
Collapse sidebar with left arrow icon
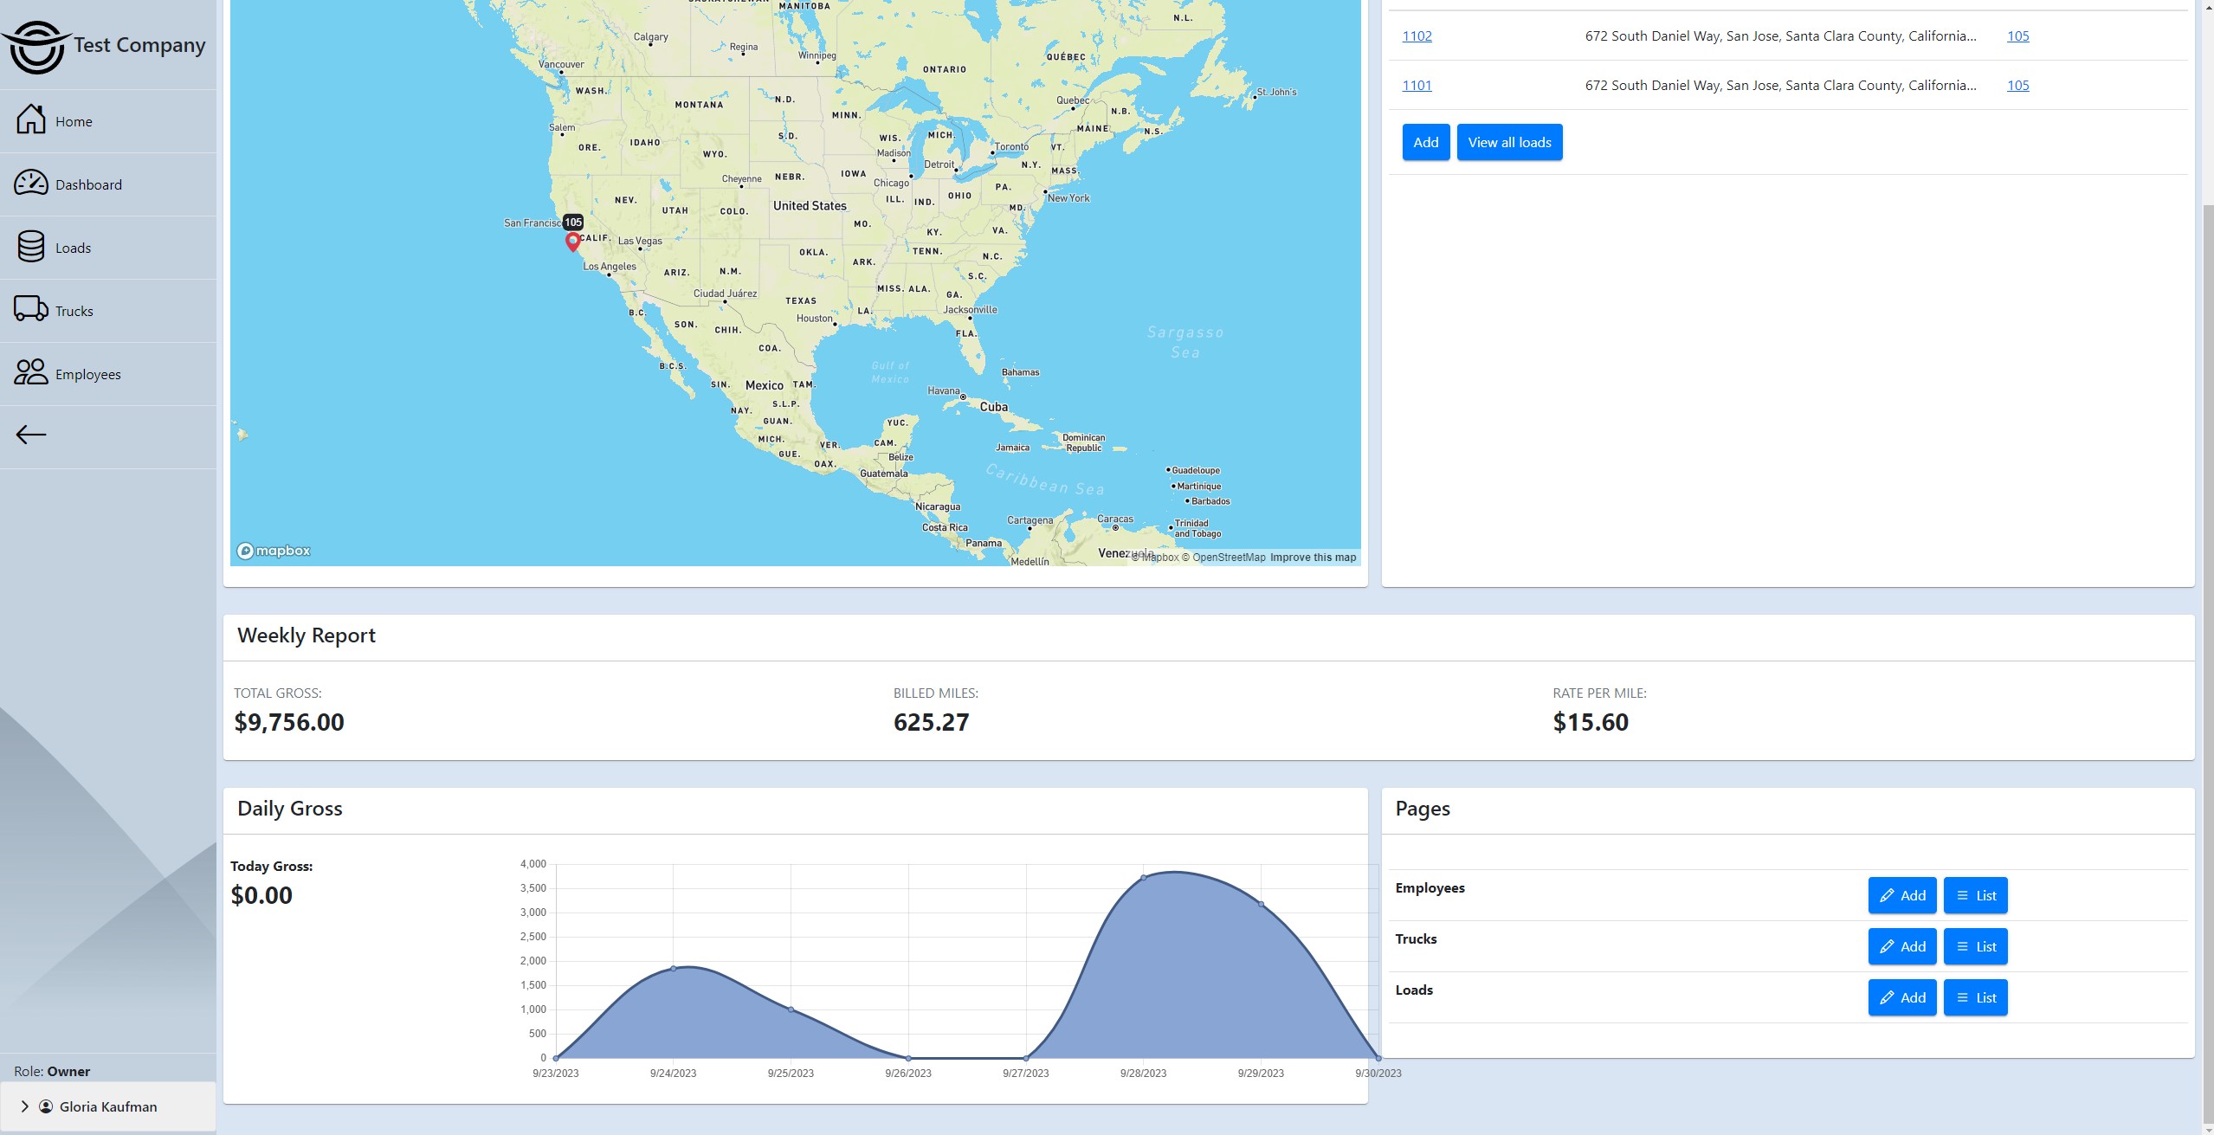pos(31,435)
